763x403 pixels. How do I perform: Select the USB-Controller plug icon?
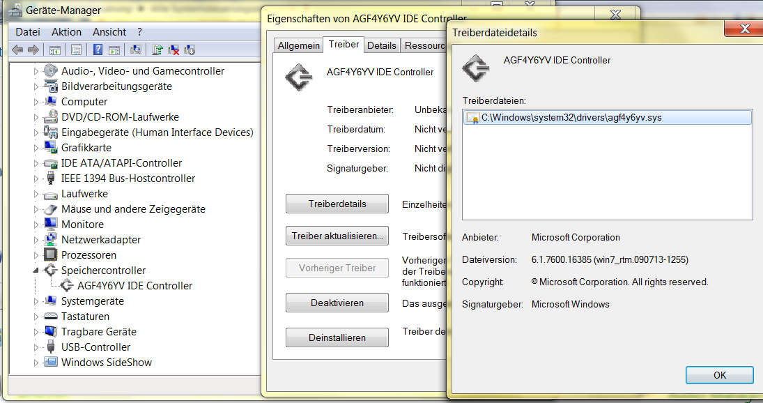point(51,347)
